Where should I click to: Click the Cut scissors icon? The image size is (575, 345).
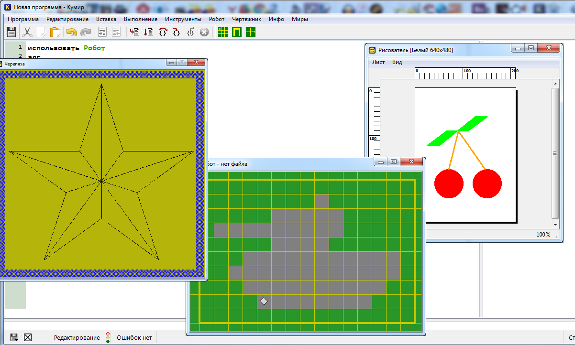pyautogui.click(x=27, y=32)
